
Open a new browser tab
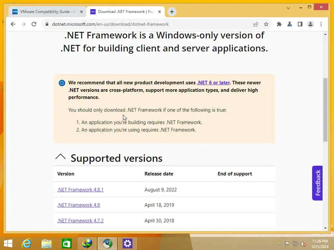click(x=172, y=12)
